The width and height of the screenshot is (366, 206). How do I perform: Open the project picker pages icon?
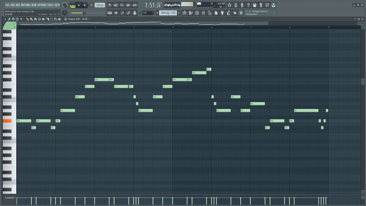[x=216, y=13]
